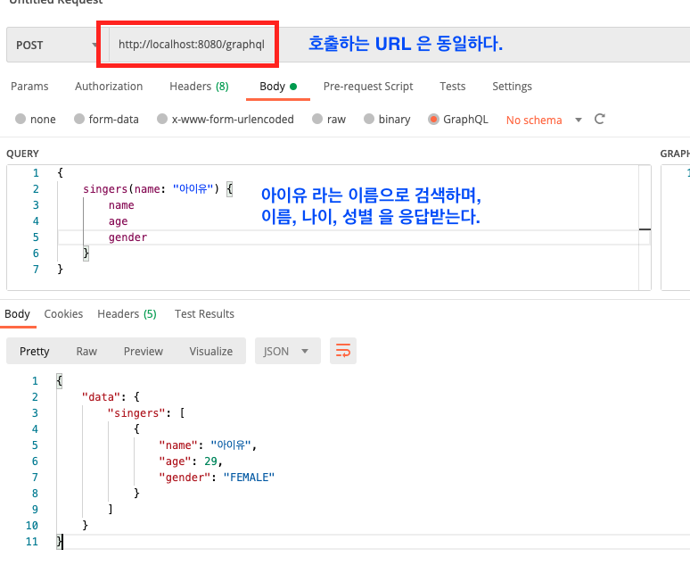Click the gender field line in the query
The height and width of the screenshot is (582, 690).
[x=127, y=237]
